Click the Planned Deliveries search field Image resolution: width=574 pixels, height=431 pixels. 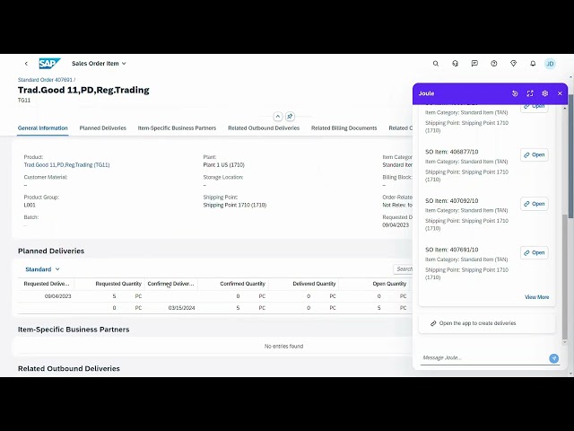tap(403, 269)
